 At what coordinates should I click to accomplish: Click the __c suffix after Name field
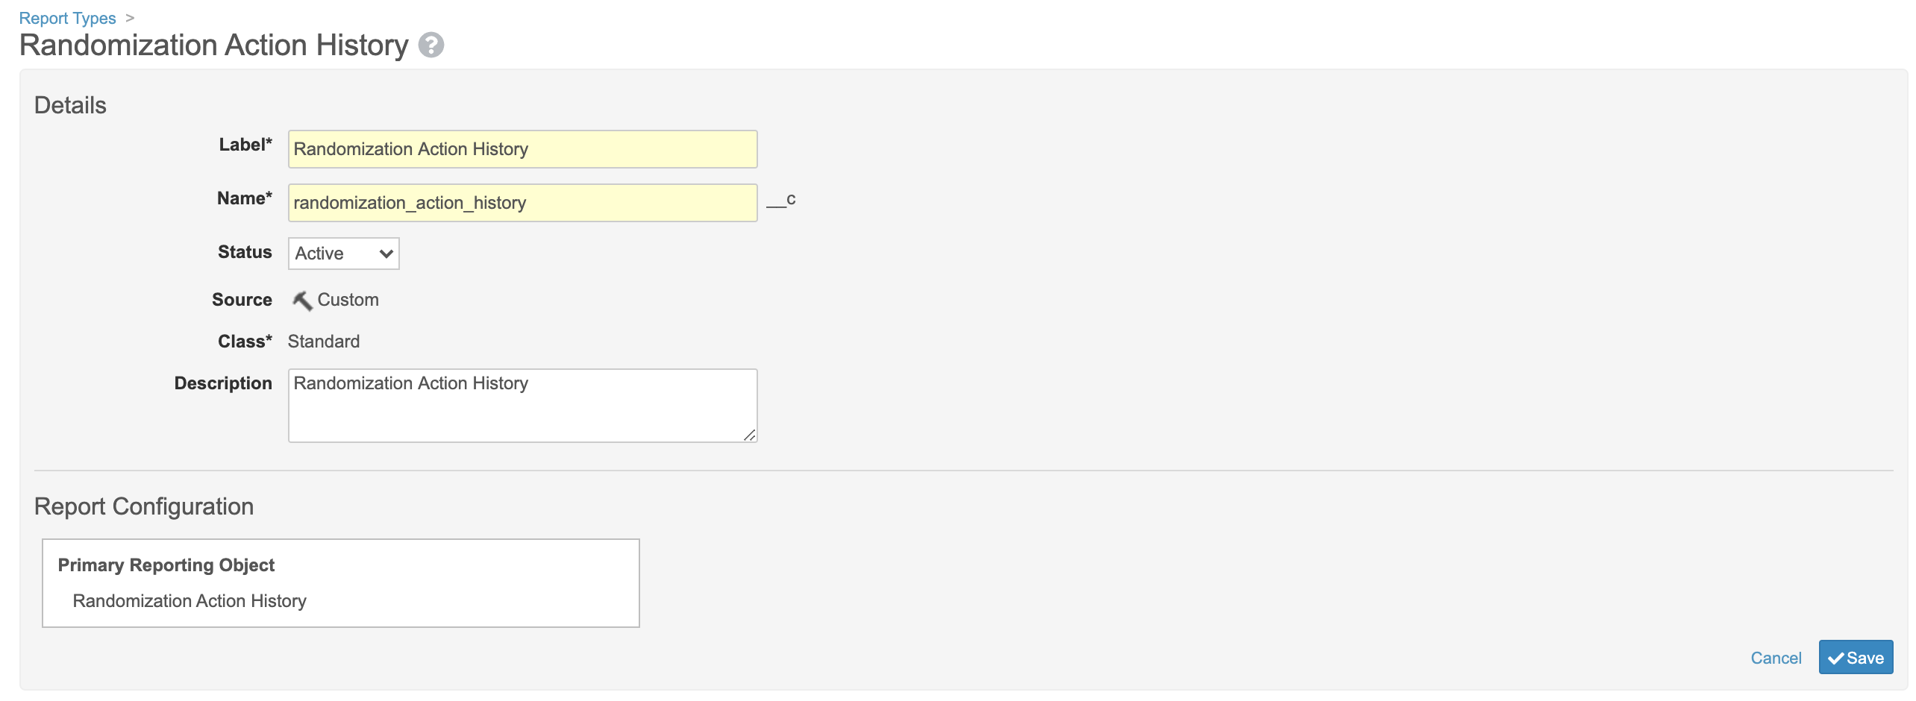[781, 200]
